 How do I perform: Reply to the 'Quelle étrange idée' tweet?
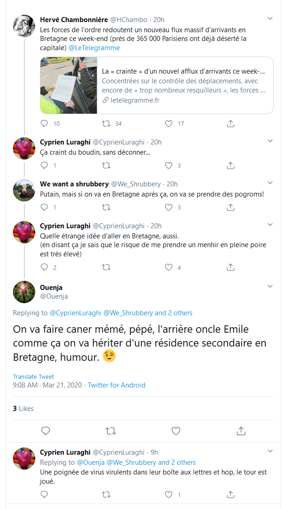tap(45, 267)
